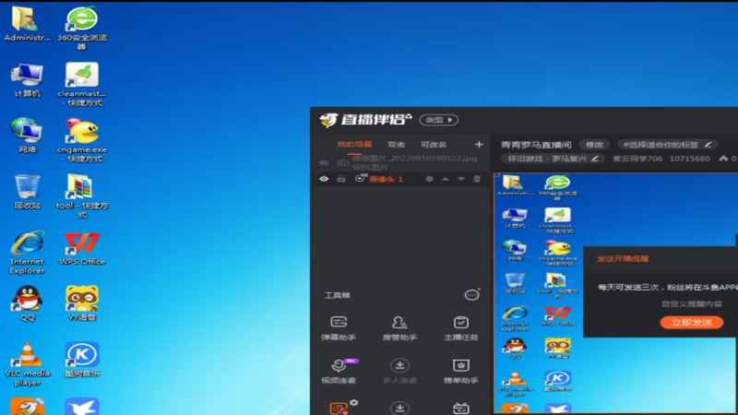Start 视频连麦 from the toolbox
This screenshot has height=415, width=738.
pos(339,371)
